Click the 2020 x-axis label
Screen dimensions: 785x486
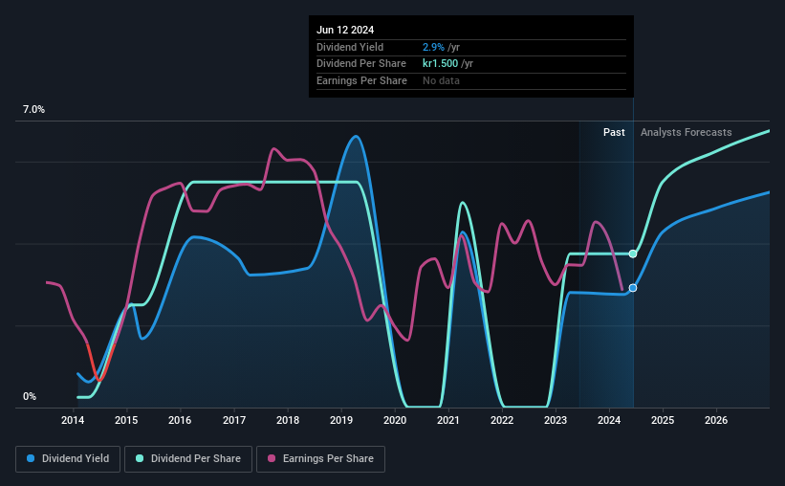point(395,420)
